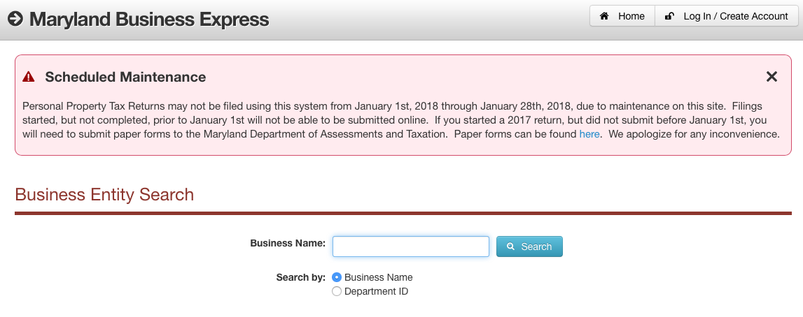
Task: Click the "Business Name:" field label
Action: coord(287,243)
